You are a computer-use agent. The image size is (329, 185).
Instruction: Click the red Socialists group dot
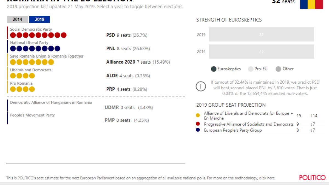(x=198, y=124)
